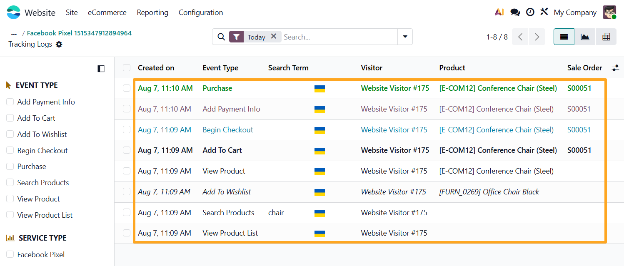Collapse the filter side panel
Screen dimensions: 624x266
click(x=101, y=69)
